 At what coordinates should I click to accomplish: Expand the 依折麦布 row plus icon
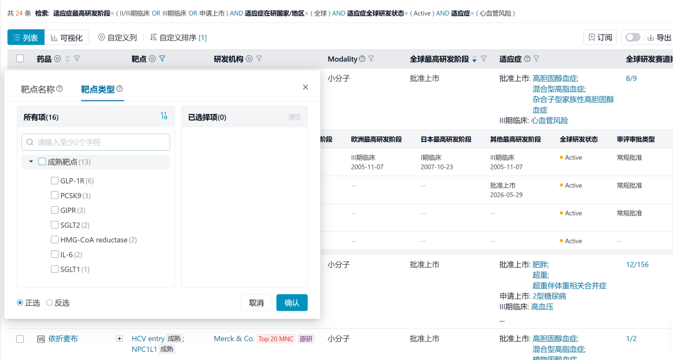[119, 339]
